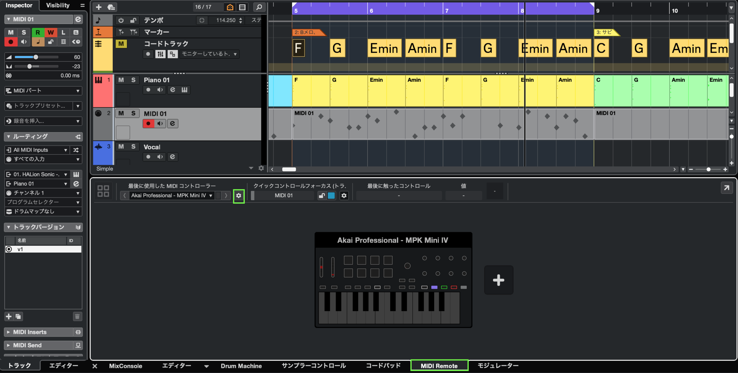
Task: Open Piano 01 instrument editor keyboard icon
Action: [x=184, y=90]
